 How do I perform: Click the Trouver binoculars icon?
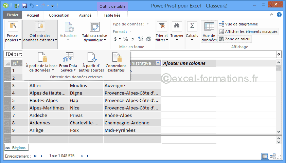click(177, 26)
